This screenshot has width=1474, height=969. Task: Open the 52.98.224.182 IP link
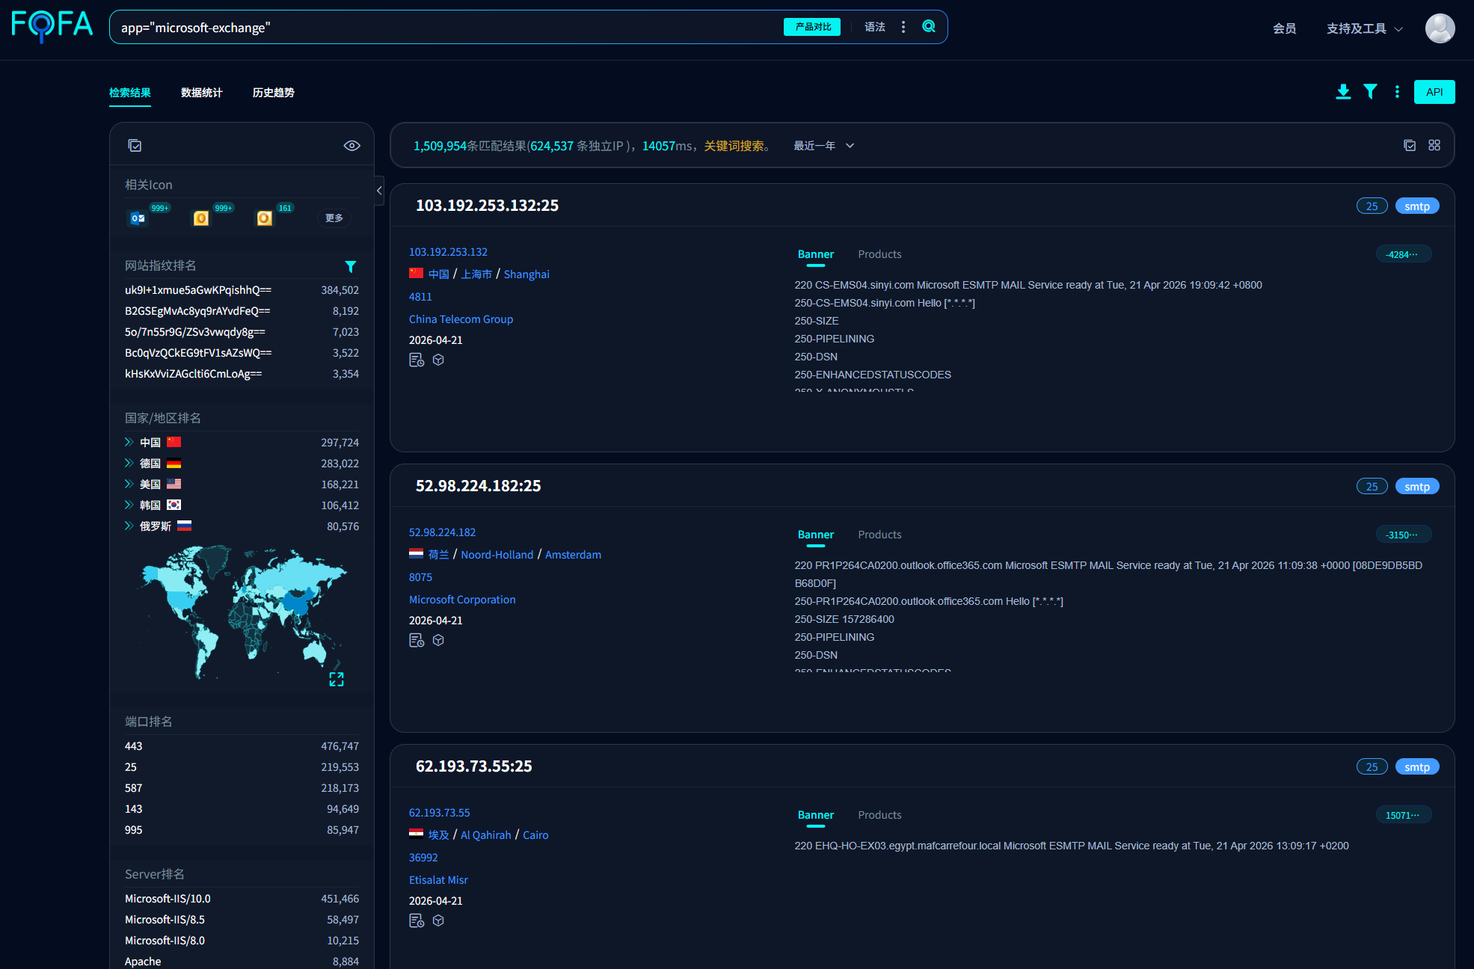coord(442,532)
